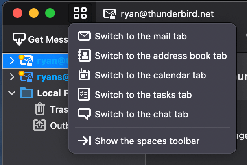247x165 pixels.
Task: Expand the selected ryan@ account
Action: click(x=12, y=61)
